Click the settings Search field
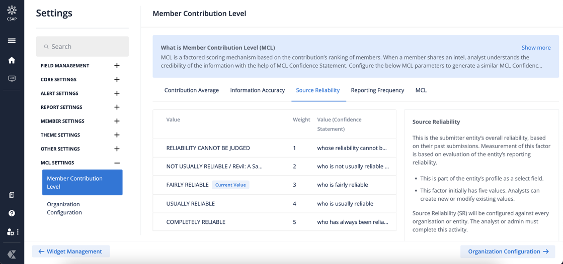This screenshot has height=264, width=563. pyautogui.click(x=83, y=47)
